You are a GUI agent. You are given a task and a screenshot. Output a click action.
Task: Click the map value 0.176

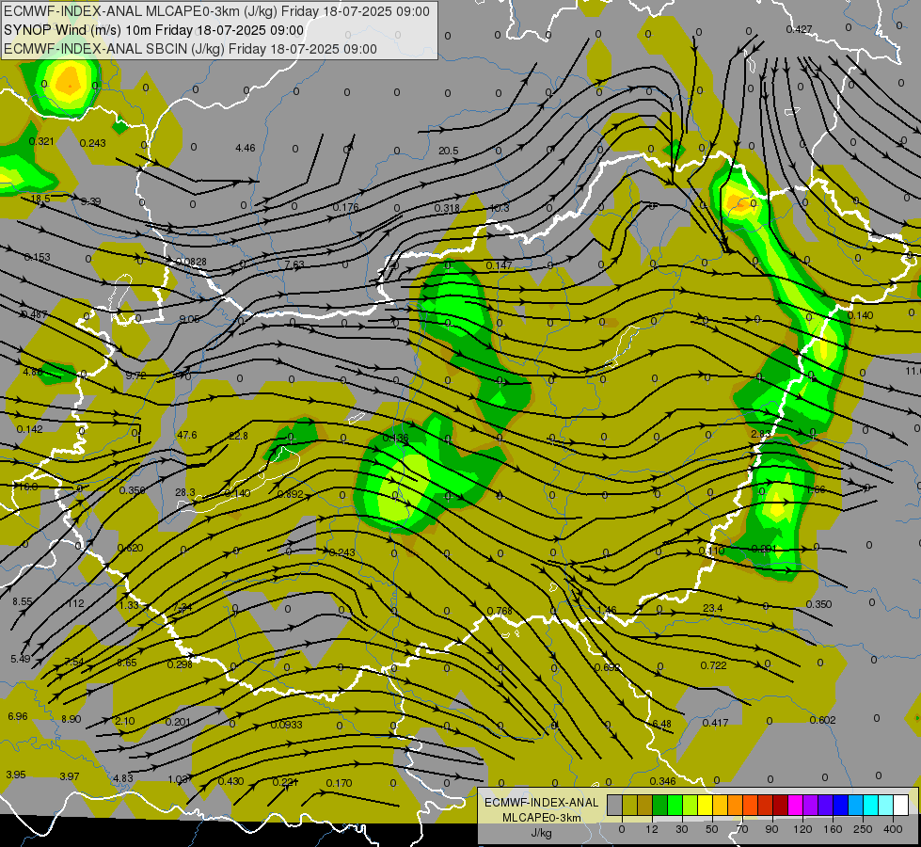pos(345,207)
